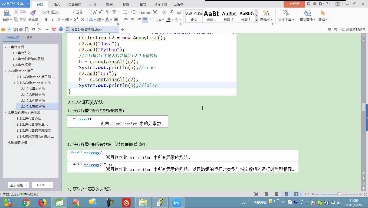Increase paragraph indent
368x208 pixels.
(148, 12)
